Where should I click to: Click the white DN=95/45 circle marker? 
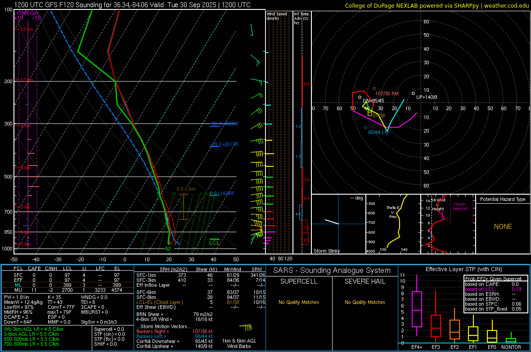click(360, 98)
